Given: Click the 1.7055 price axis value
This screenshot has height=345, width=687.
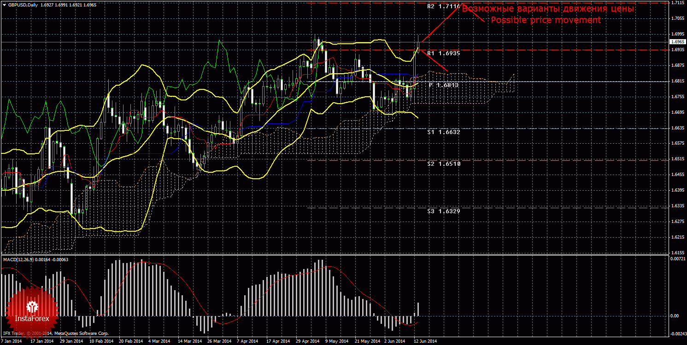Looking at the screenshot, I should 677,18.
